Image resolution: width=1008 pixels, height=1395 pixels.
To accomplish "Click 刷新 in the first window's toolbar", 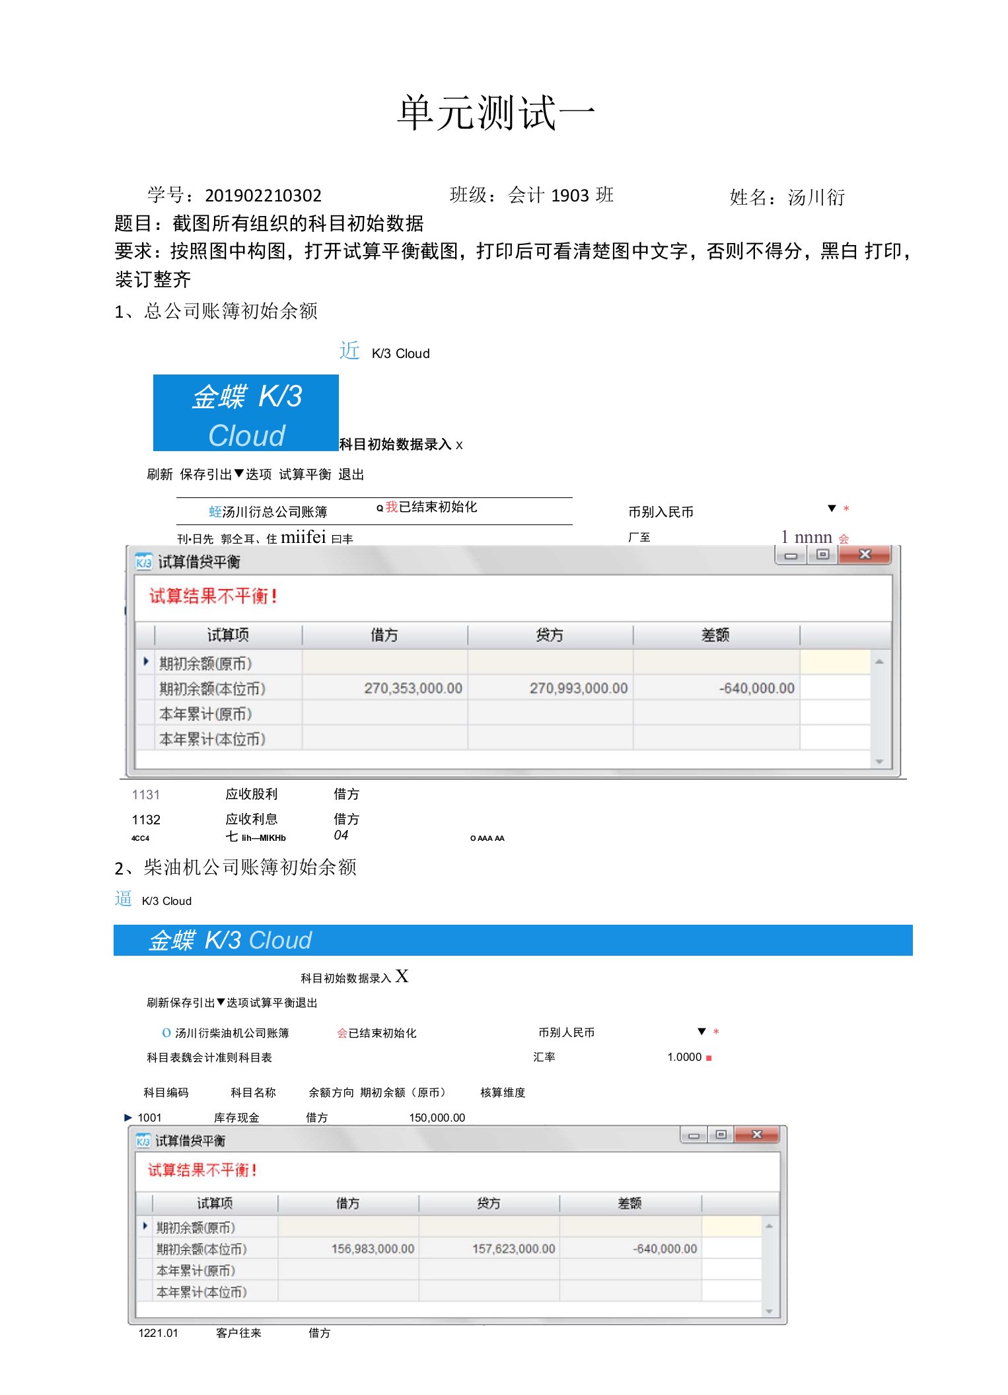I will pyautogui.click(x=160, y=474).
